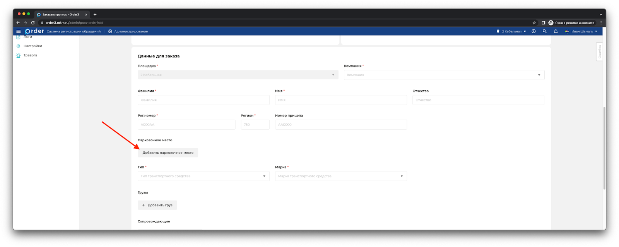619x247 pixels.
Task: Go back using browser back arrow
Action: pyautogui.click(x=18, y=23)
